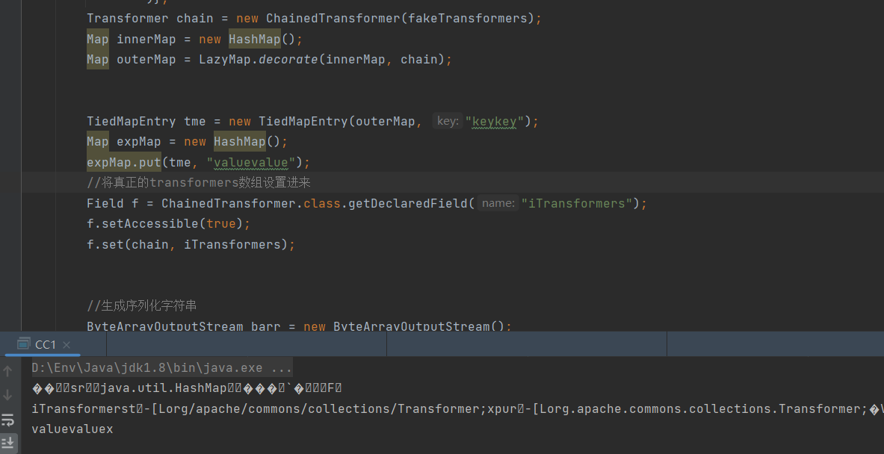Click 'new TiedMapEntry' constructor call
The image size is (884, 454).
tap(288, 121)
